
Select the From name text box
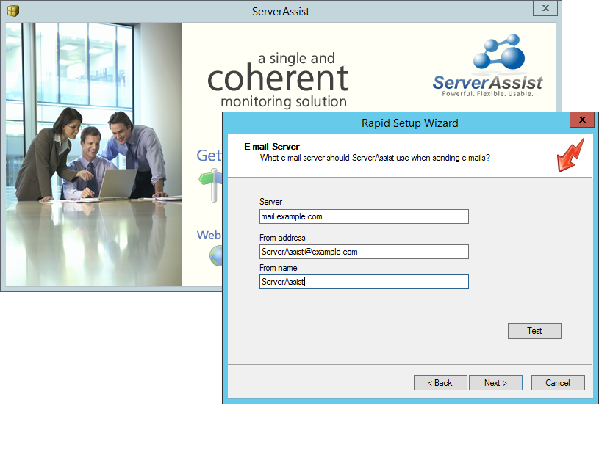[364, 282]
